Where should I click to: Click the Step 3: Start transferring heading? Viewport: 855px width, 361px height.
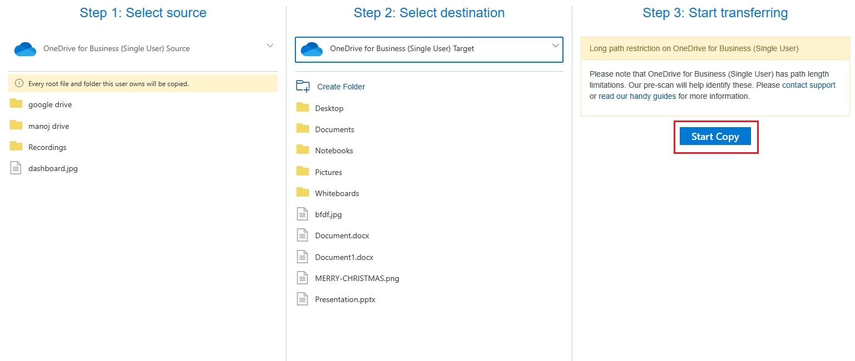(x=715, y=13)
